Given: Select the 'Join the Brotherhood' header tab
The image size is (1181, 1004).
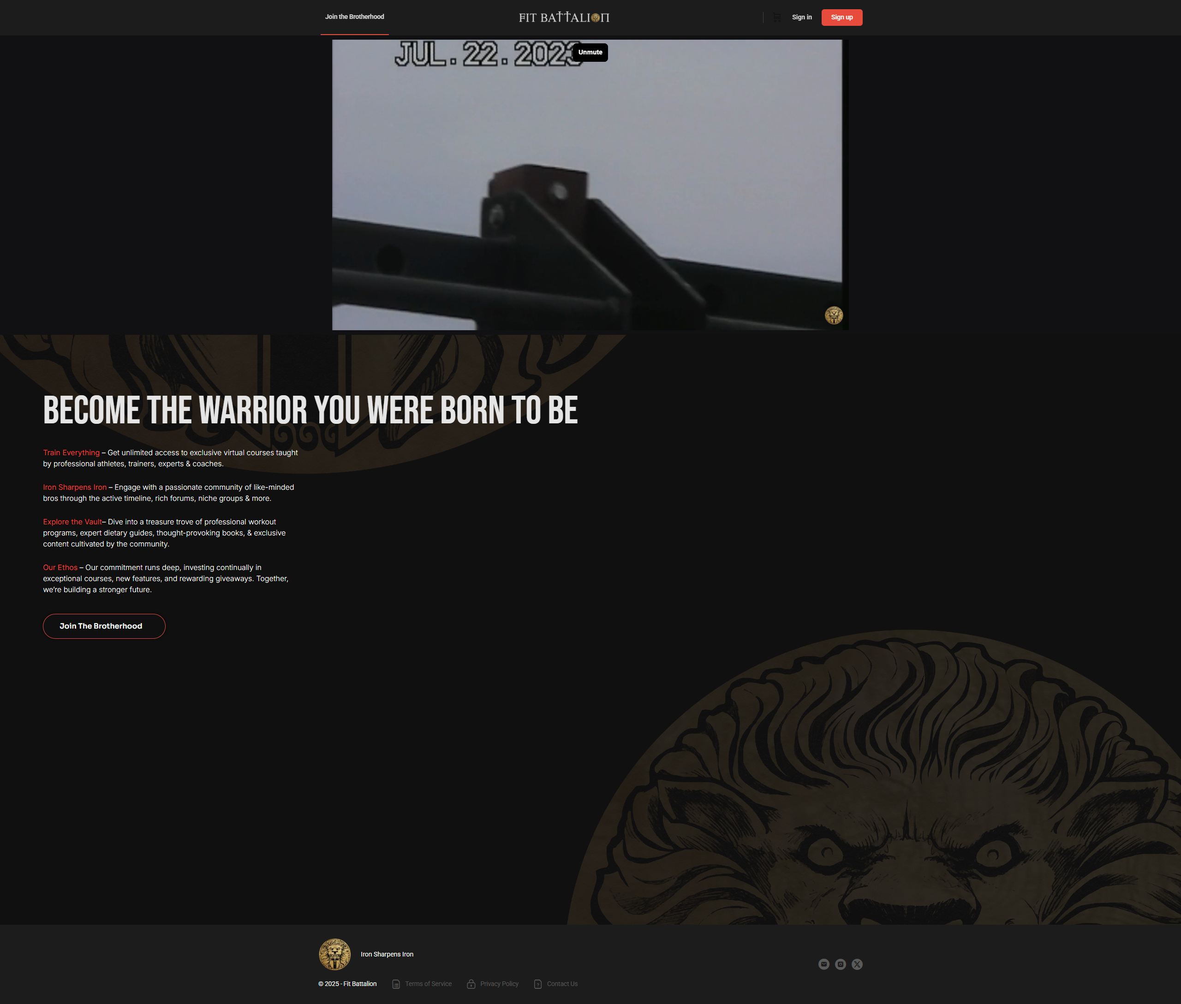Looking at the screenshot, I should tap(354, 17).
